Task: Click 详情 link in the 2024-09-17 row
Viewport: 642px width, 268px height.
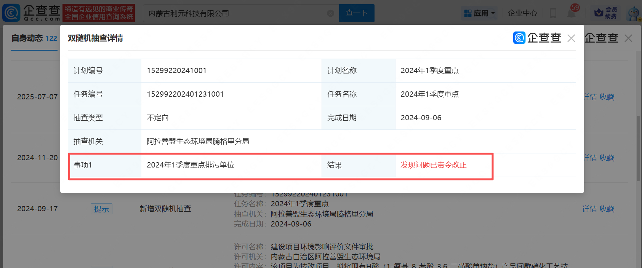Action: point(589,209)
